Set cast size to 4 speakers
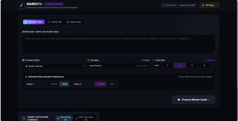The width and height of the screenshot is (238, 121). pyautogui.click(x=204, y=65)
